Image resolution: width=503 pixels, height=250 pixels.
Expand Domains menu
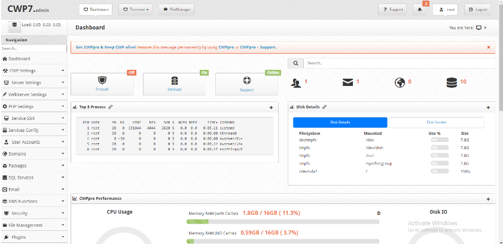(33, 154)
